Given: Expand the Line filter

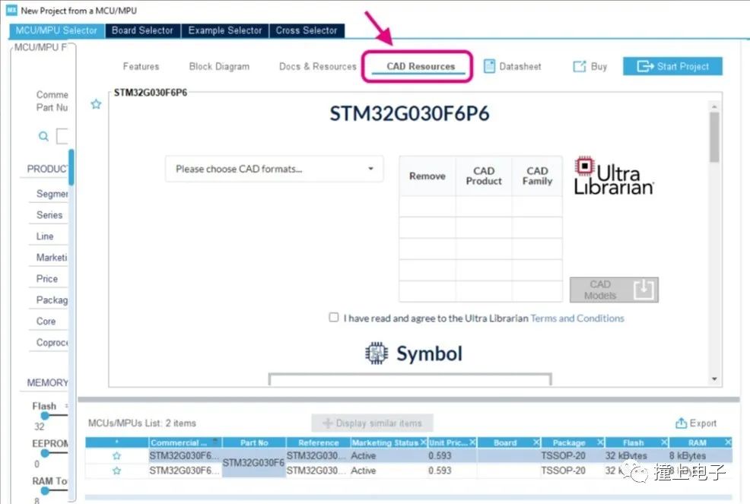Looking at the screenshot, I should [x=45, y=236].
